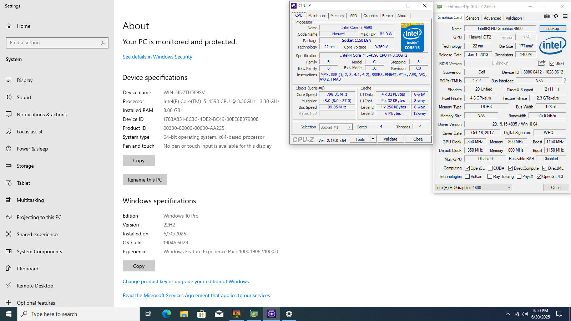Click the GPU-Z Lookup button

click(x=552, y=29)
